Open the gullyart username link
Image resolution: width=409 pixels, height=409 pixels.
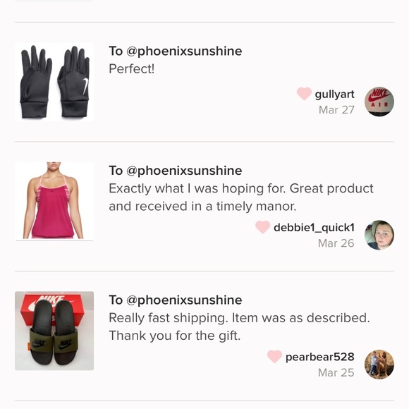click(x=335, y=94)
